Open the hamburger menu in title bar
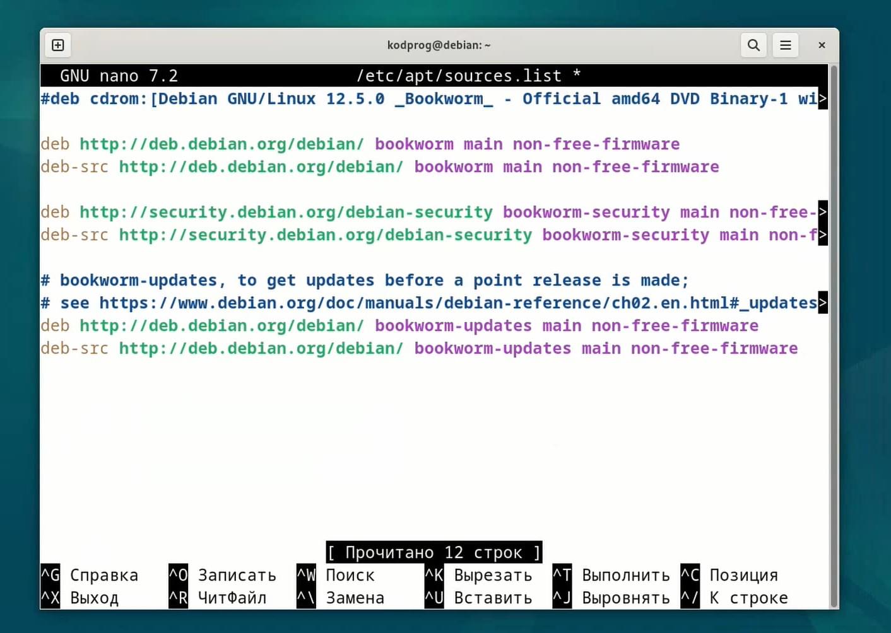 [x=786, y=45]
